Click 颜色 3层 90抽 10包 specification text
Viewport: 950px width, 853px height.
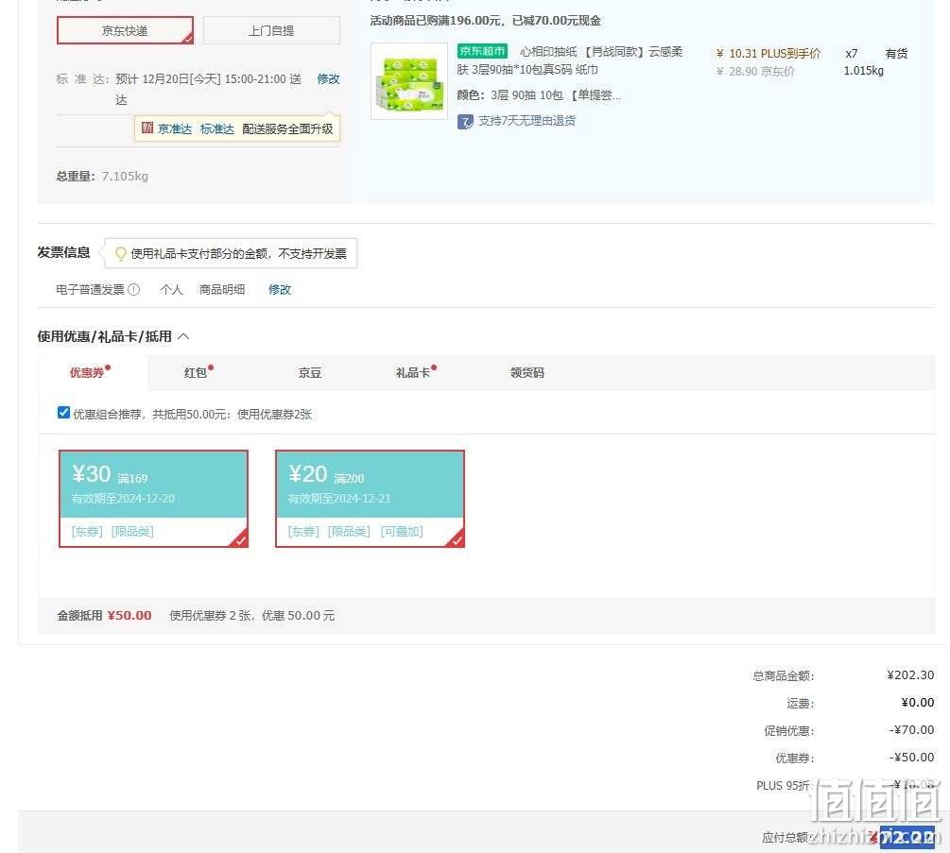[x=539, y=95]
